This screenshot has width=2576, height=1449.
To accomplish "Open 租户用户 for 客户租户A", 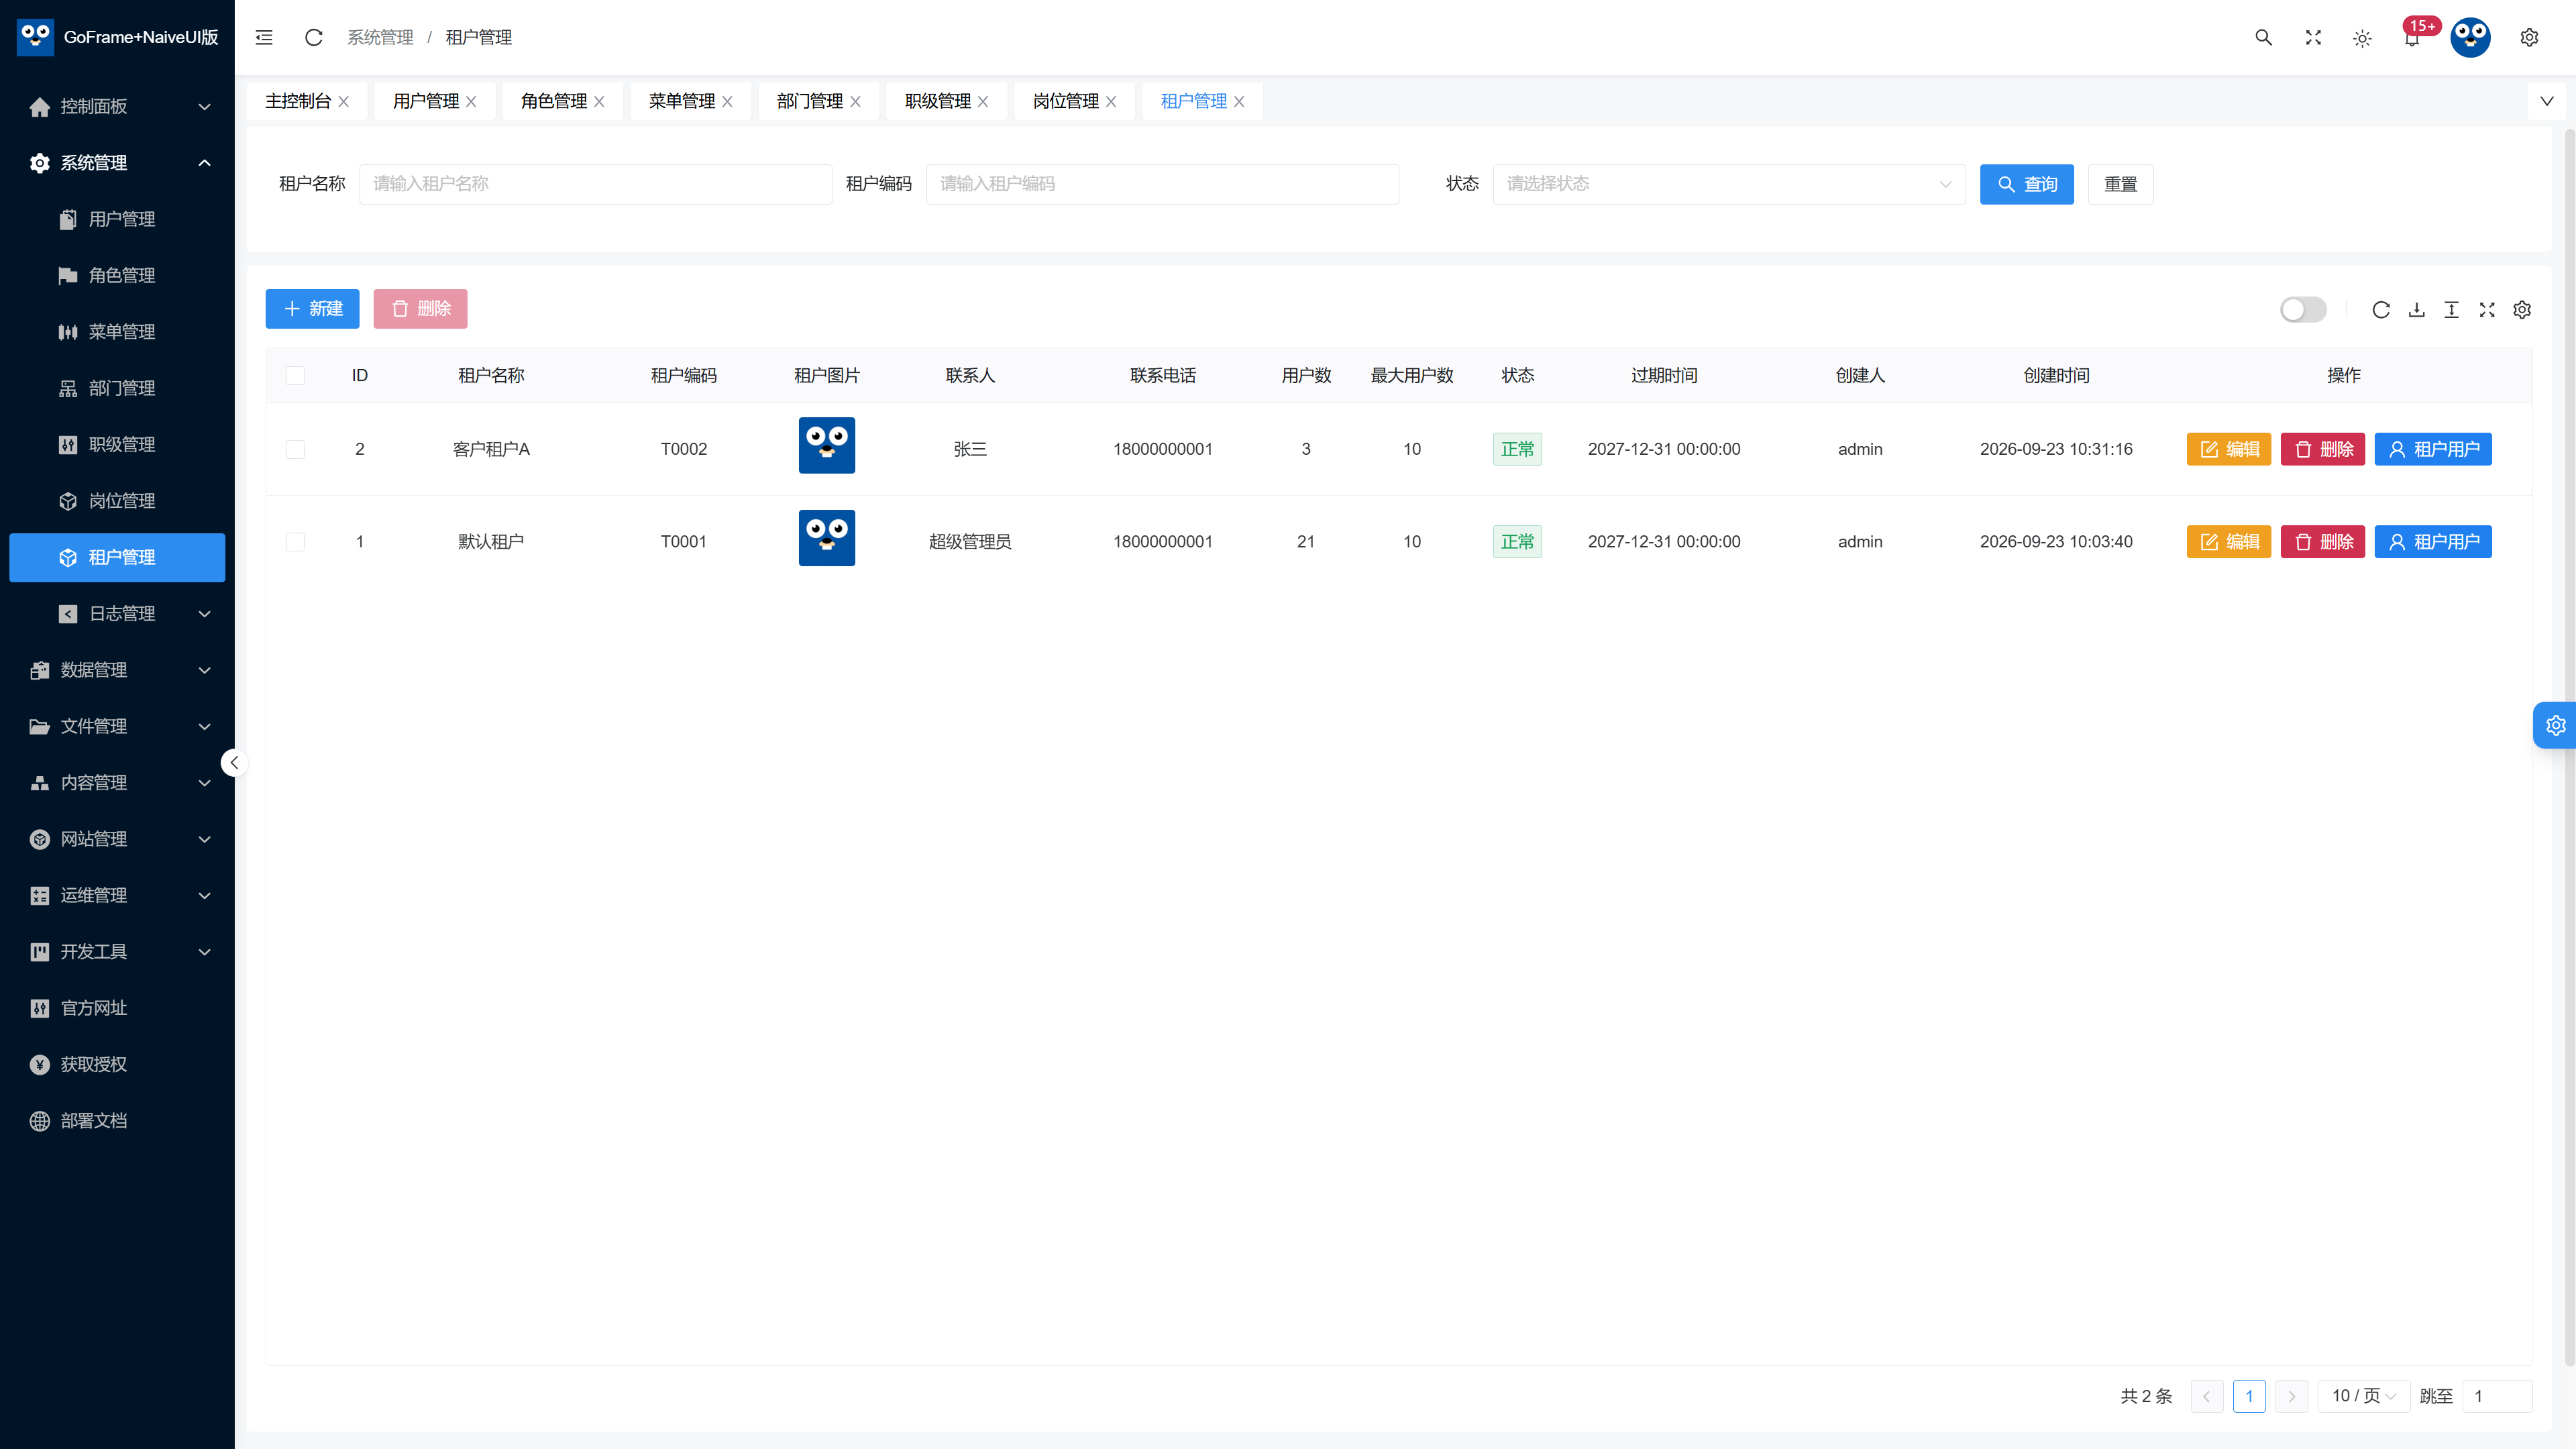I will (x=2433, y=449).
